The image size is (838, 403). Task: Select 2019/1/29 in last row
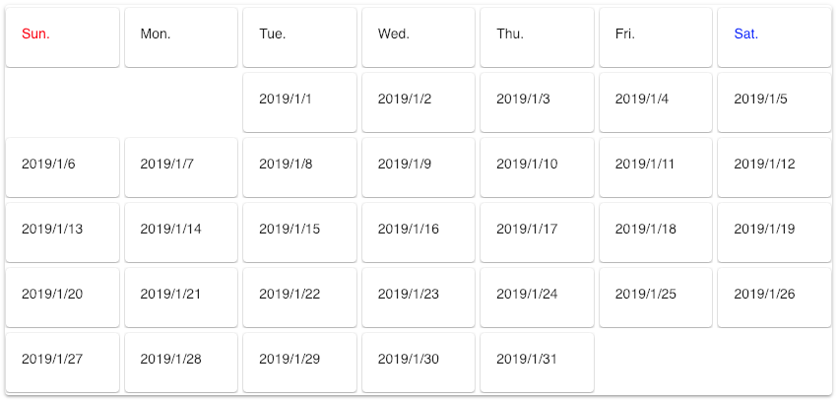tap(299, 363)
